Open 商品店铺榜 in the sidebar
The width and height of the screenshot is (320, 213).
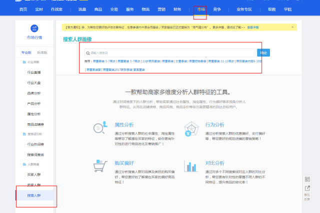pos(35,124)
